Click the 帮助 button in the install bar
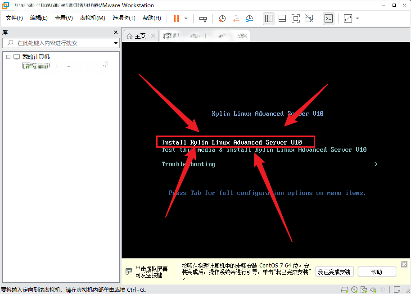This screenshot has height=294, width=411. click(377, 272)
